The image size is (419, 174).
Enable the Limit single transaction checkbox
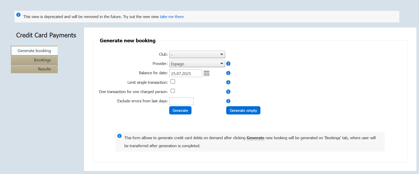[x=173, y=81]
